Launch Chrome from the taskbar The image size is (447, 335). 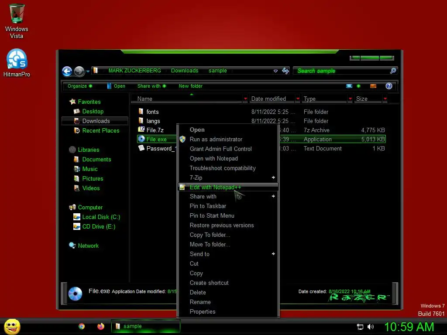click(x=82, y=326)
